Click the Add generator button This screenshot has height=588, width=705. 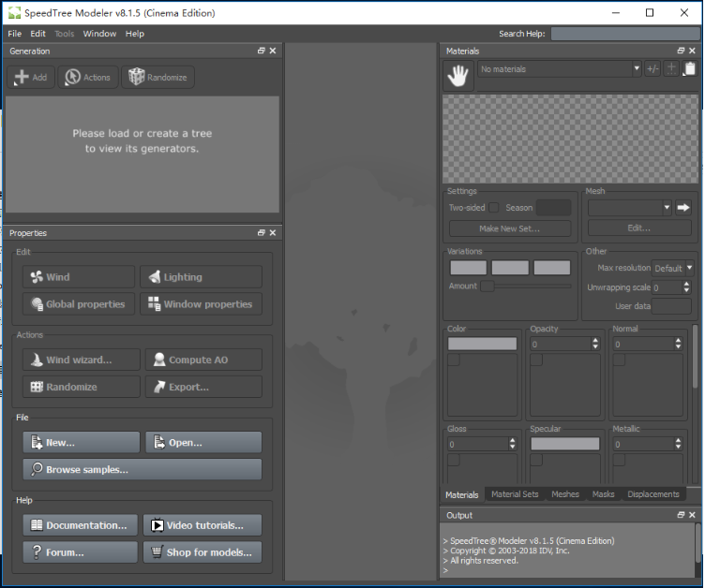(x=31, y=78)
